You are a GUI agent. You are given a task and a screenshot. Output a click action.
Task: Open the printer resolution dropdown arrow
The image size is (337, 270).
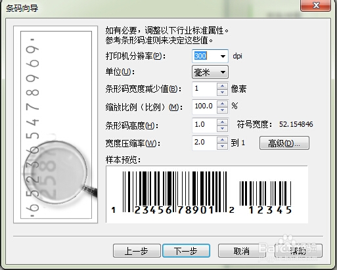coord(223,56)
